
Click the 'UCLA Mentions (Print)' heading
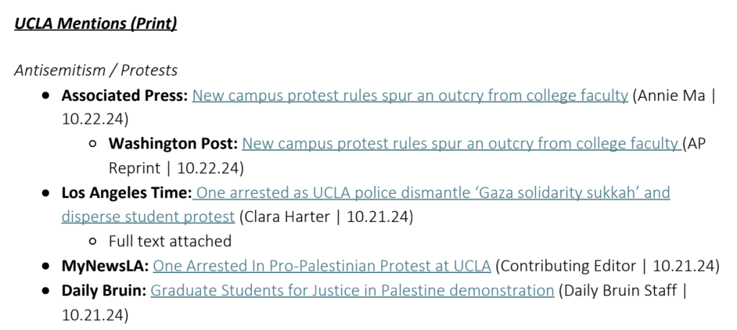tap(96, 23)
